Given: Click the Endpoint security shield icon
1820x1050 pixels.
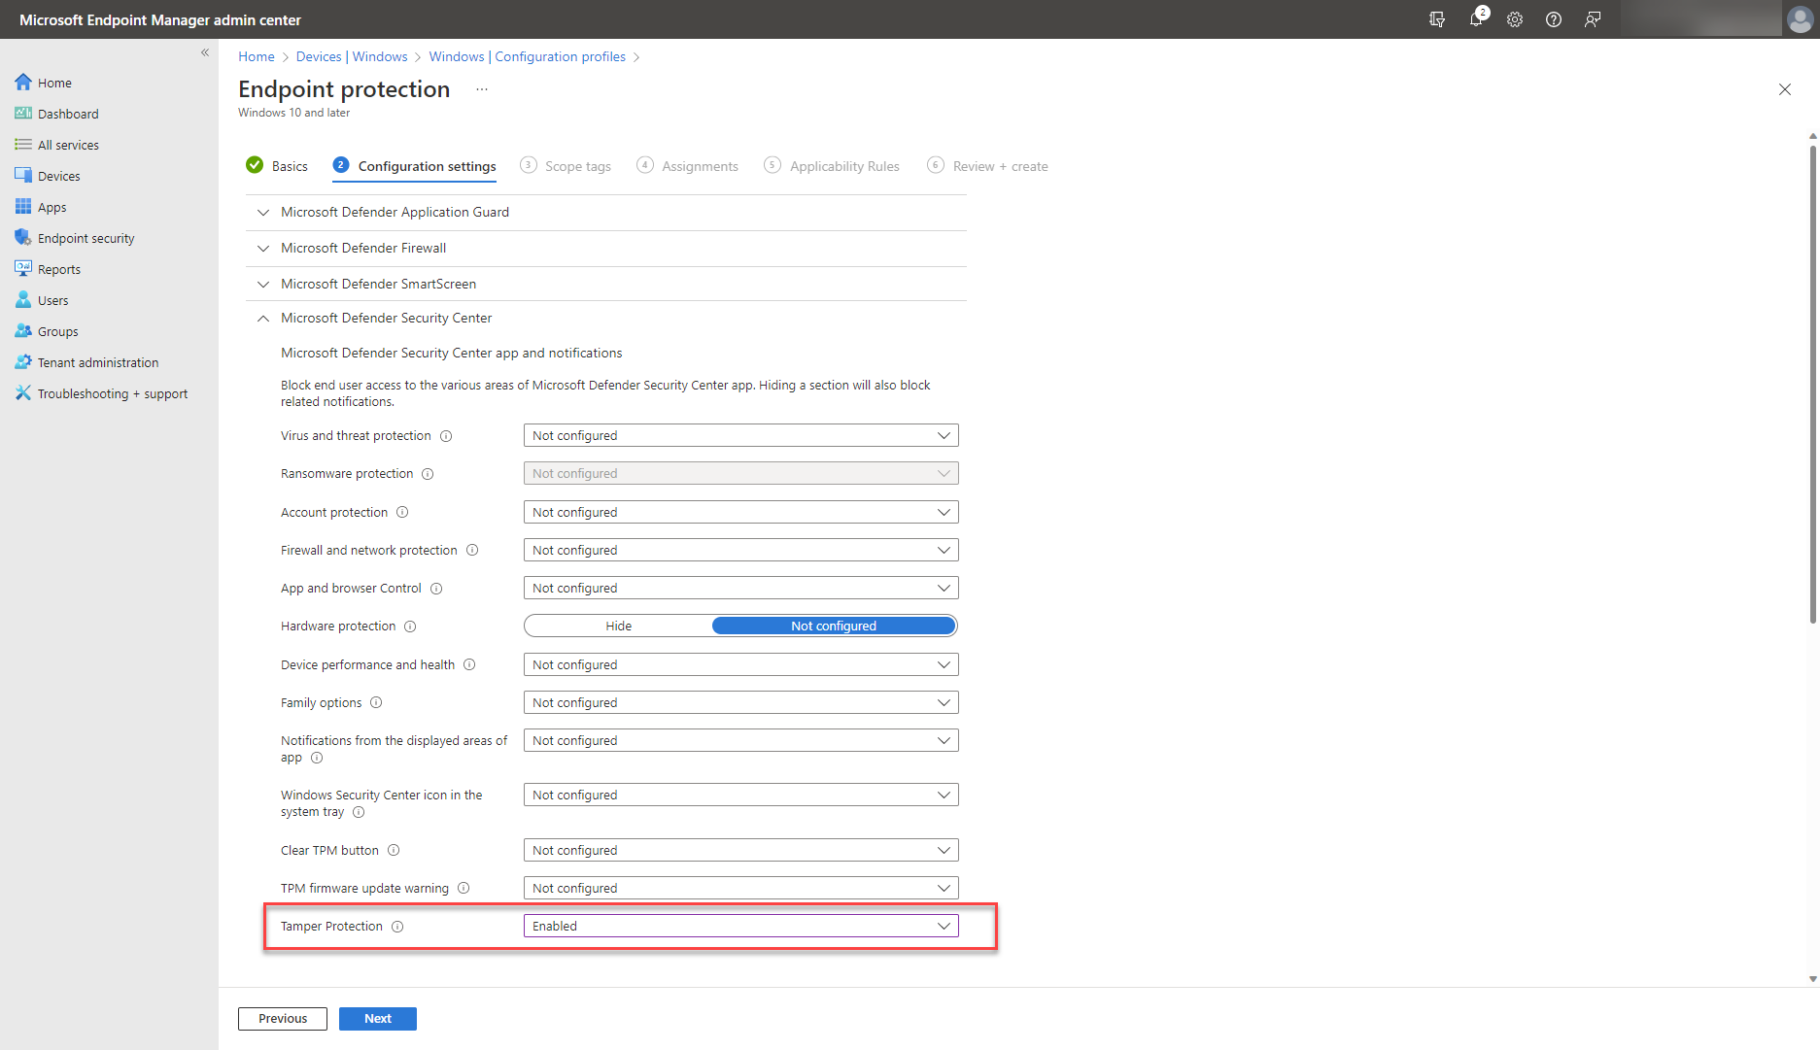Looking at the screenshot, I should coord(23,238).
